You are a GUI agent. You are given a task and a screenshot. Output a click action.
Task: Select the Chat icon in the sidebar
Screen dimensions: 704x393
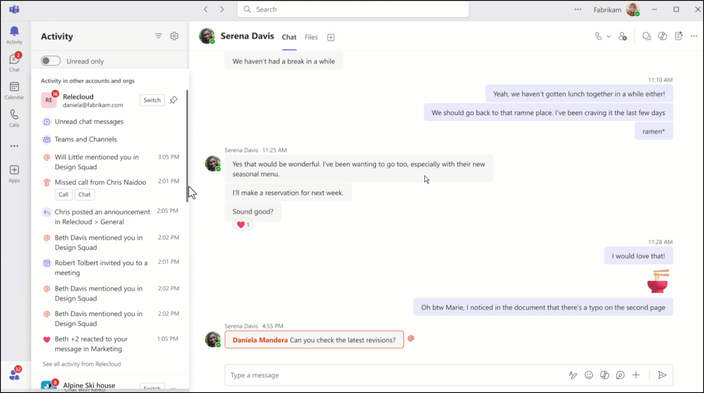[x=14, y=61]
